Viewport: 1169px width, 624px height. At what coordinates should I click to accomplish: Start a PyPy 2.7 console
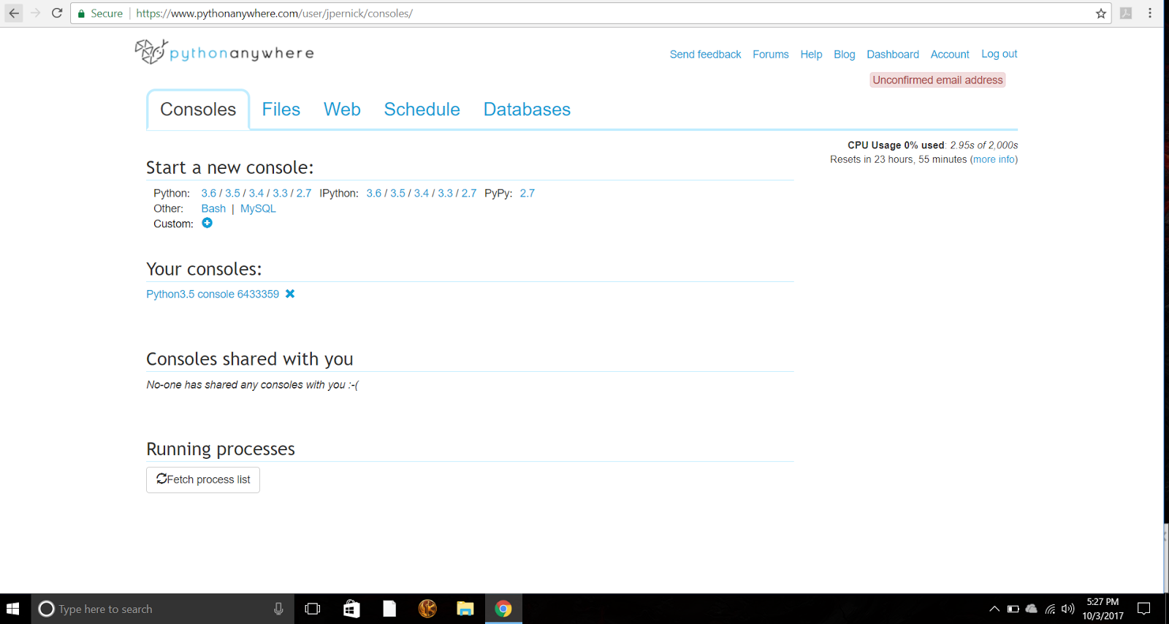pos(528,194)
